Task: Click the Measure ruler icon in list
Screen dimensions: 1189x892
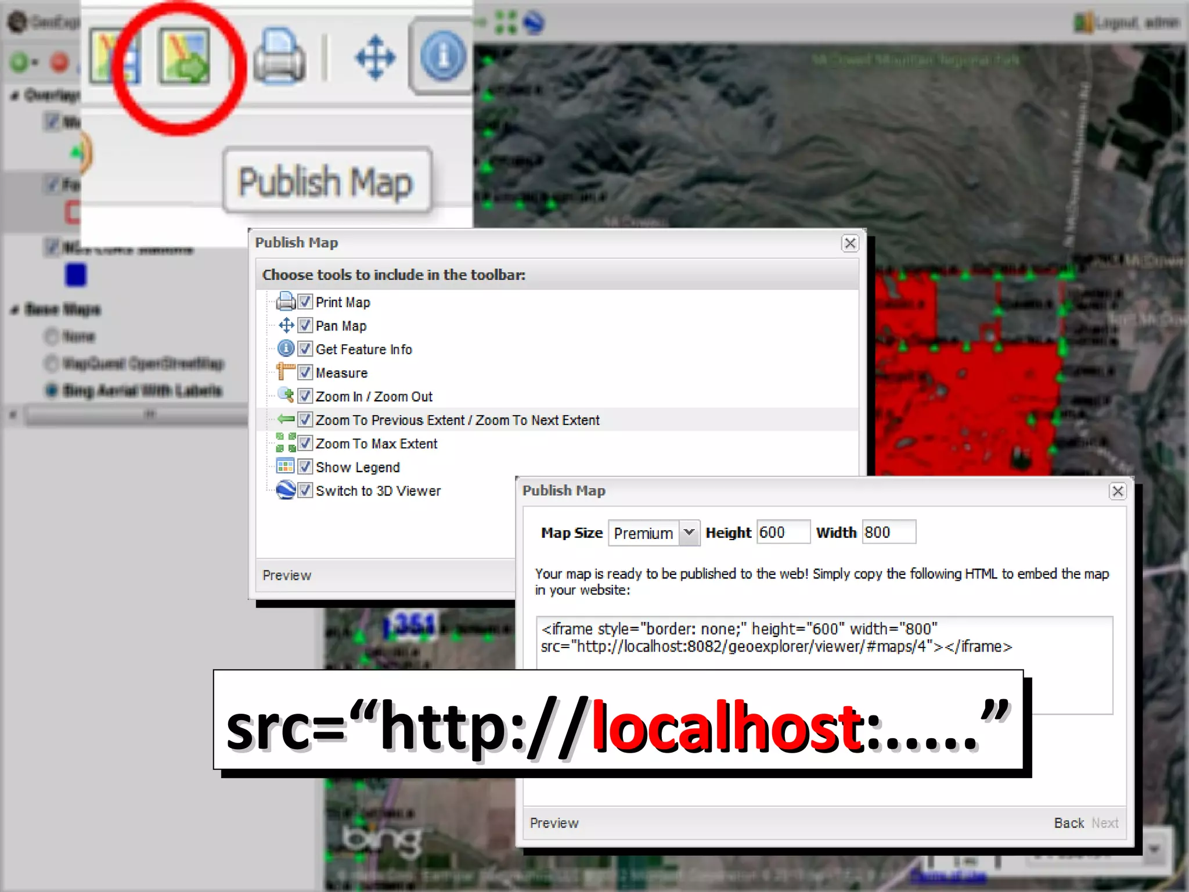Action: tap(286, 371)
